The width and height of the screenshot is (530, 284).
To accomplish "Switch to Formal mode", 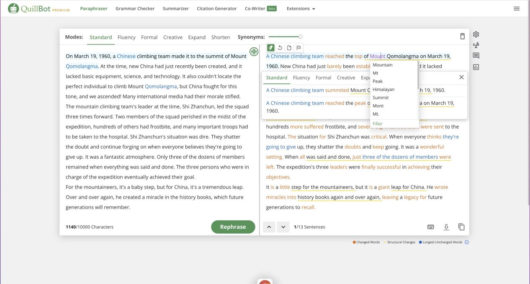I will (x=149, y=37).
